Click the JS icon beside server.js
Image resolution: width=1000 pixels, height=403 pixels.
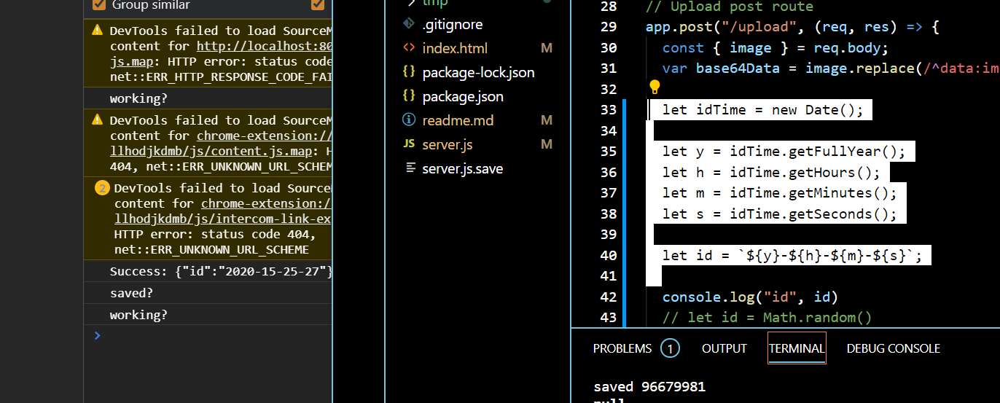pyautogui.click(x=409, y=144)
